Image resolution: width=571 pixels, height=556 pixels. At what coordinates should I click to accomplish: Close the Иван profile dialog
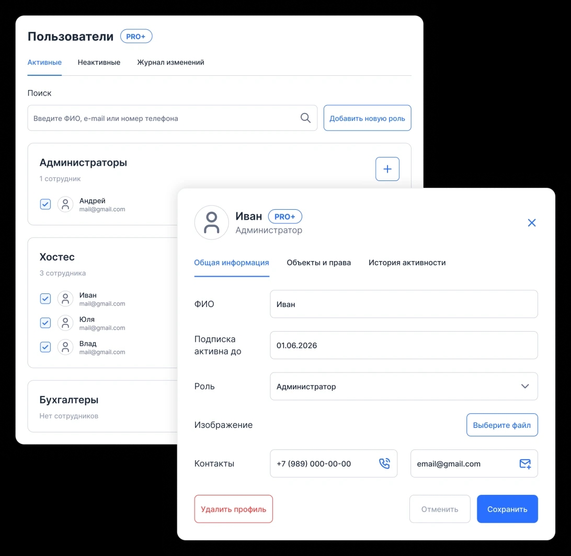coord(532,223)
